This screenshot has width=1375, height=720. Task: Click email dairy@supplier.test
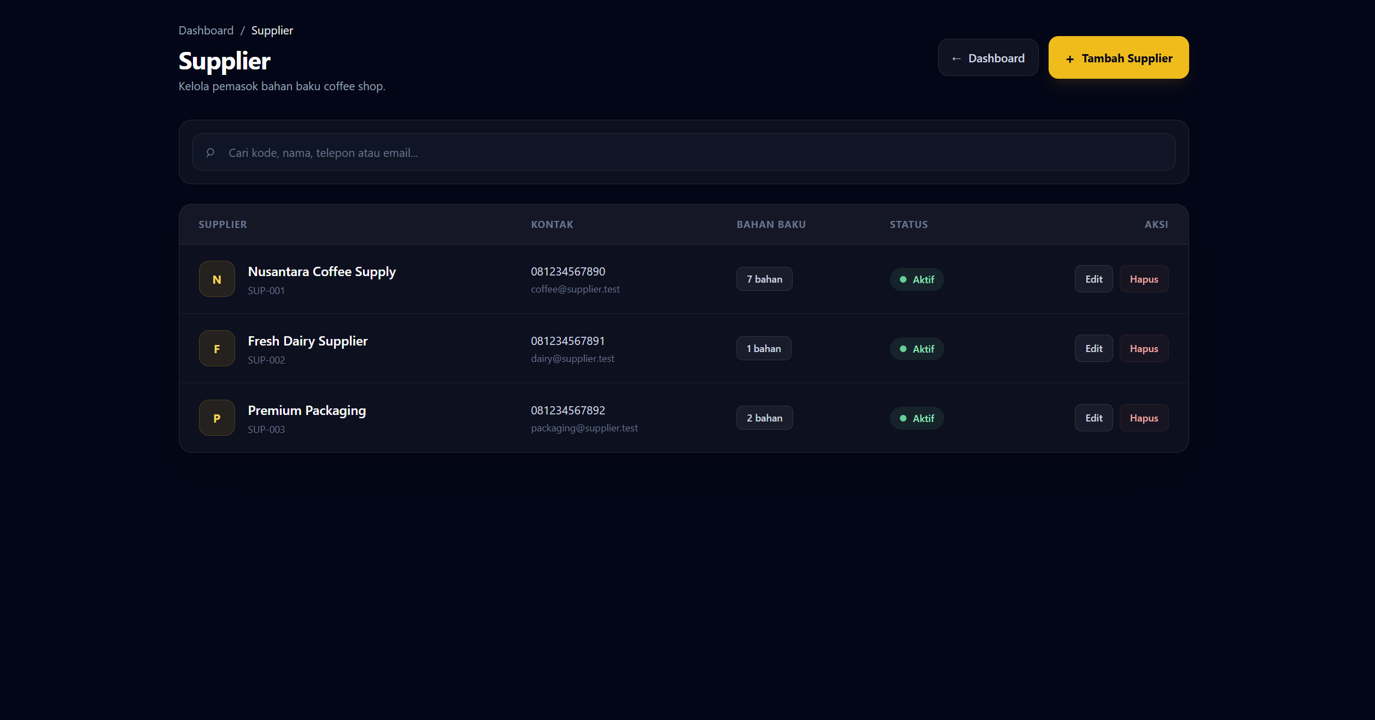click(572, 359)
